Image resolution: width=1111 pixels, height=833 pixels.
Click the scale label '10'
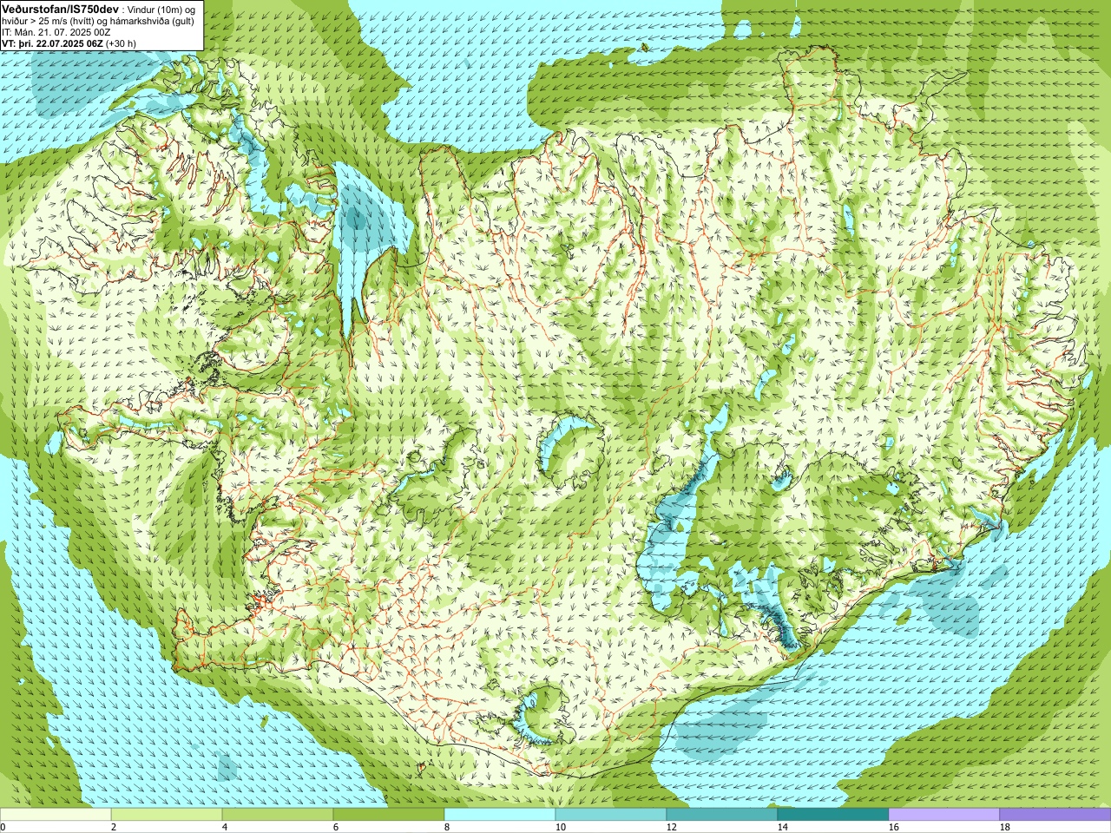click(560, 827)
